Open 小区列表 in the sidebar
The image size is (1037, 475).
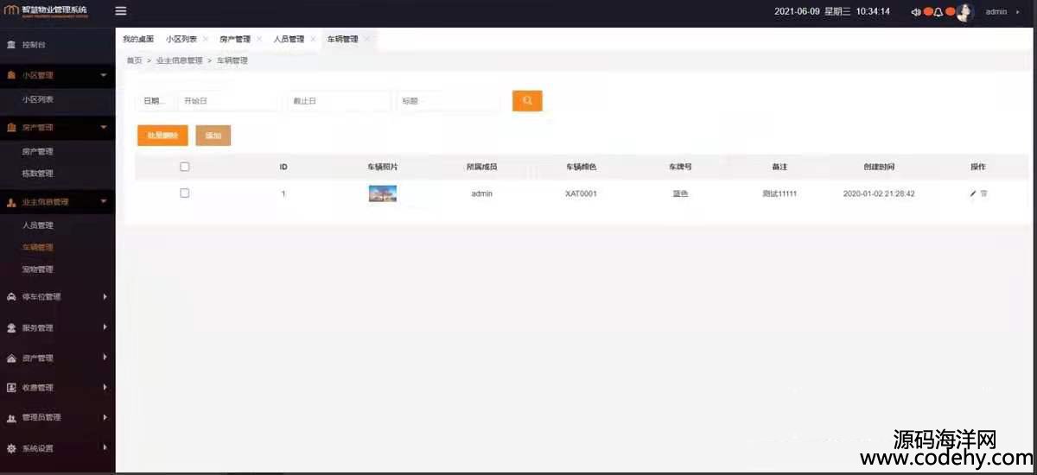(38, 100)
